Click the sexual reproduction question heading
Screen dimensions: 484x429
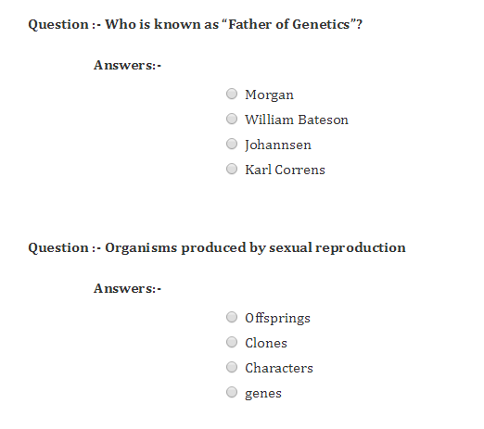point(217,248)
